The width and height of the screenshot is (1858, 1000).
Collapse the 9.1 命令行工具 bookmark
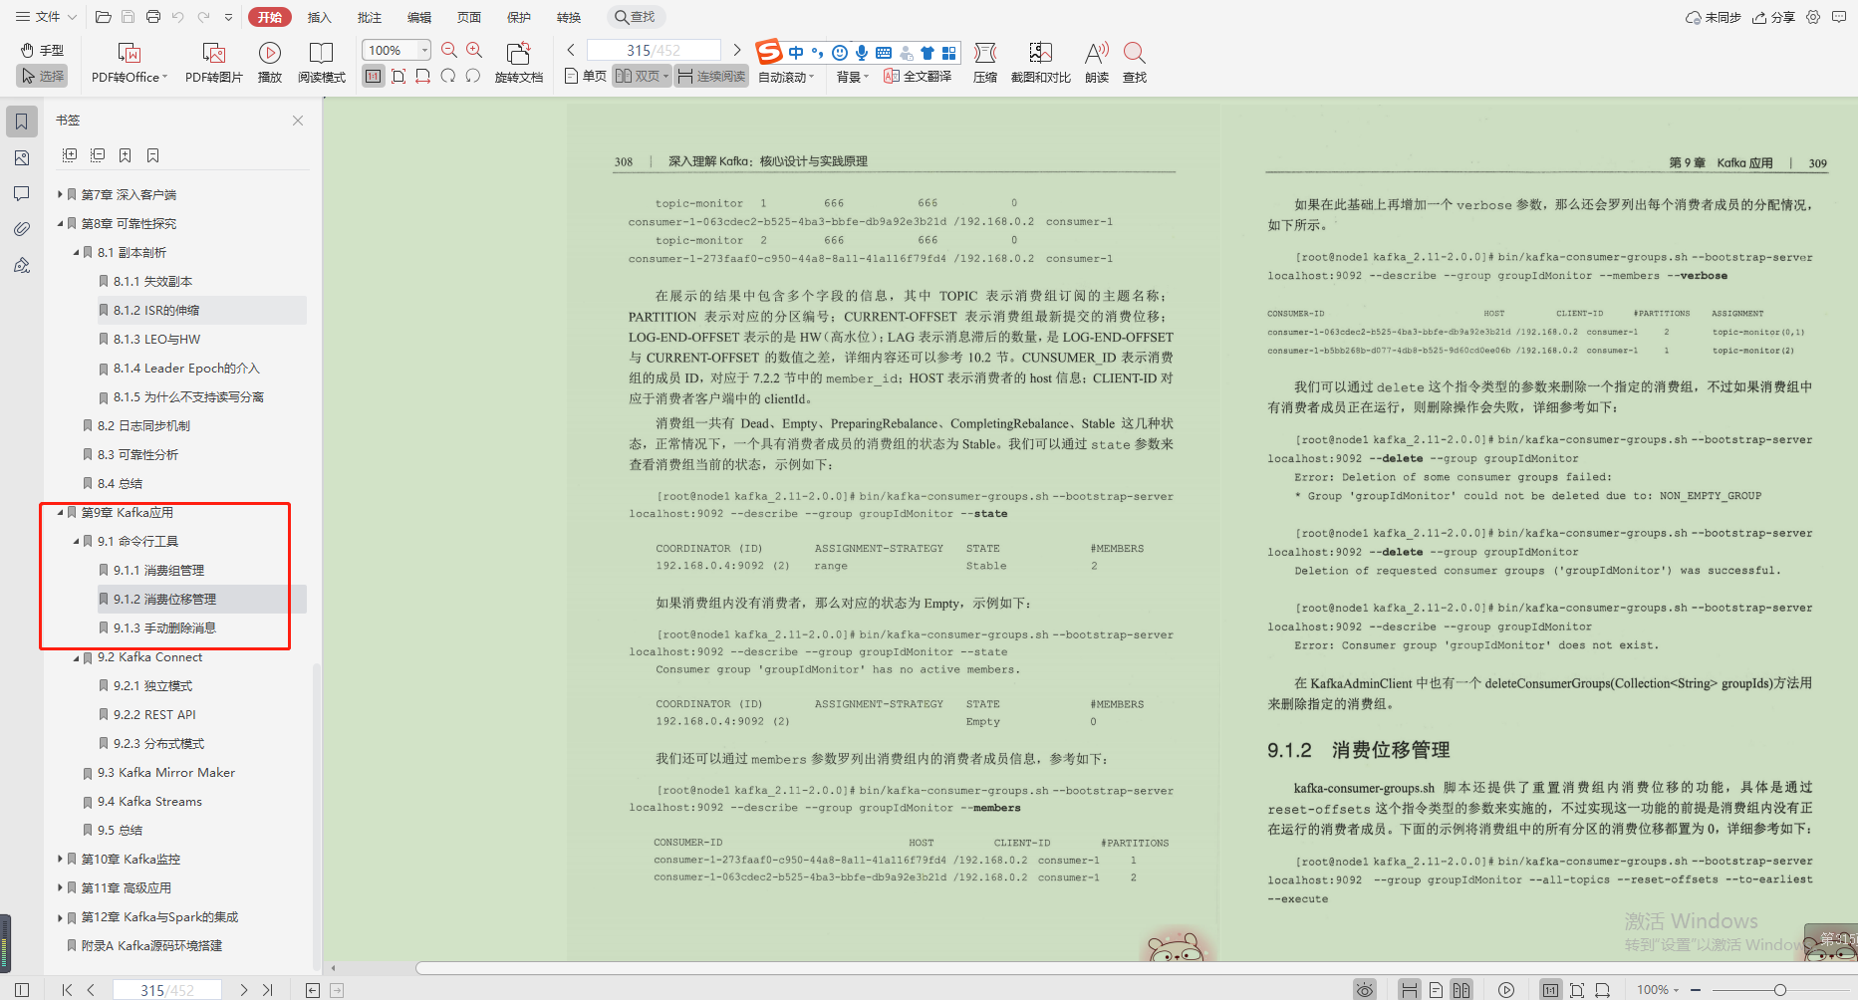[x=76, y=541]
